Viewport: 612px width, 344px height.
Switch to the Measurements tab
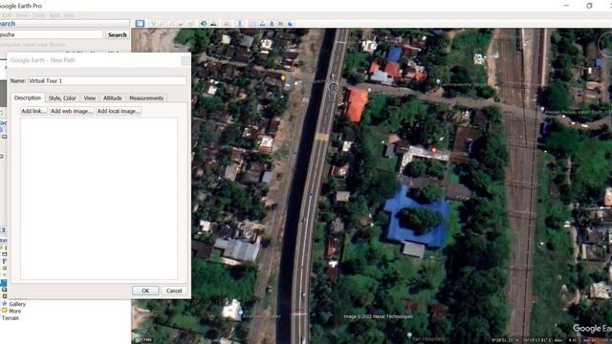pos(146,98)
